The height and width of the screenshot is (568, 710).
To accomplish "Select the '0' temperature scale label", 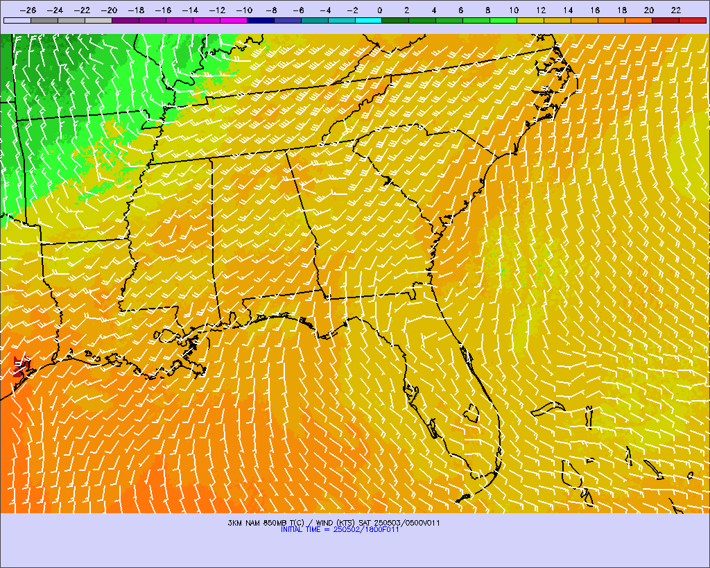I will 379,10.
